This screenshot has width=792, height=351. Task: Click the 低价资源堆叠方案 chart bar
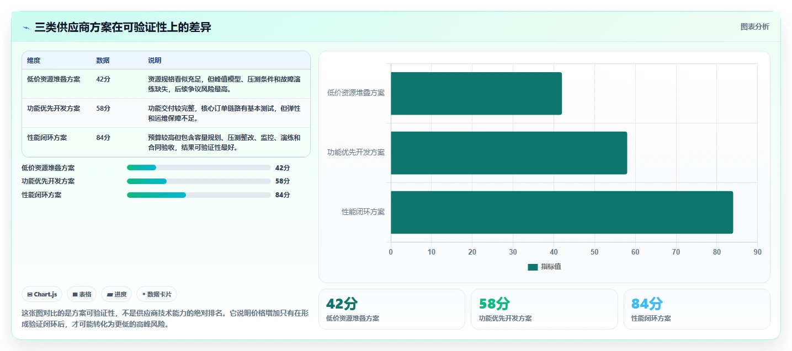pos(476,94)
